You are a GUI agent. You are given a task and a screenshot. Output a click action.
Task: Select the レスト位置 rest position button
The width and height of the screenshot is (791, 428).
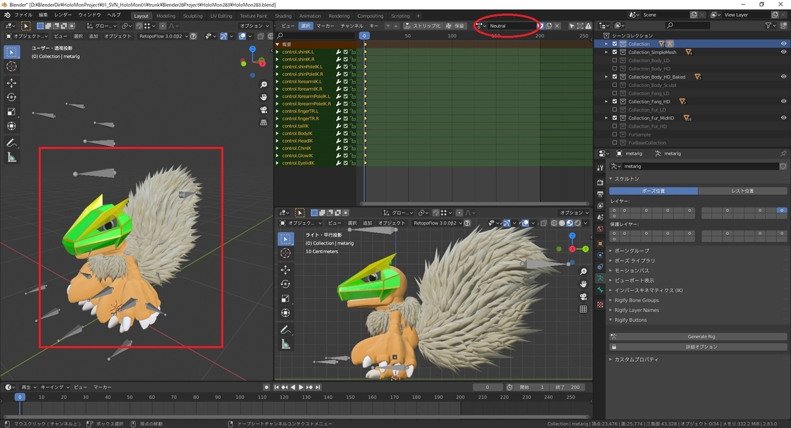(742, 191)
